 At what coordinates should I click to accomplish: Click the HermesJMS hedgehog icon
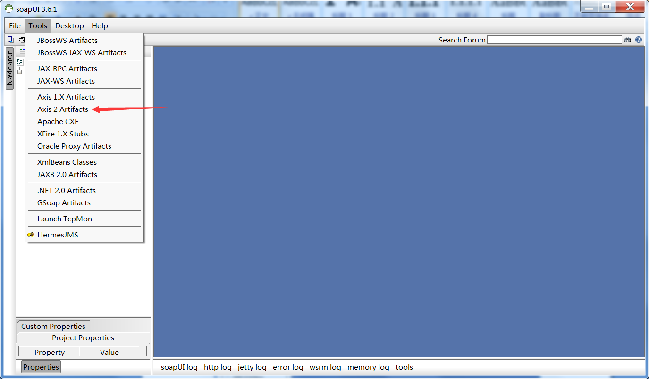click(31, 235)
